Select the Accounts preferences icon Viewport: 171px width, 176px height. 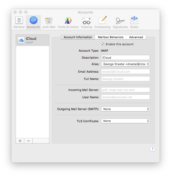pos(33,22)
